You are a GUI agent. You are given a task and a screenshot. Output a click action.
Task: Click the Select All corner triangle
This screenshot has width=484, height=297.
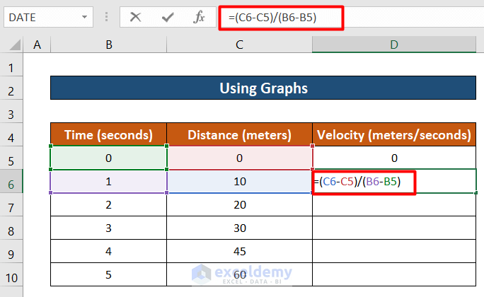12,45
